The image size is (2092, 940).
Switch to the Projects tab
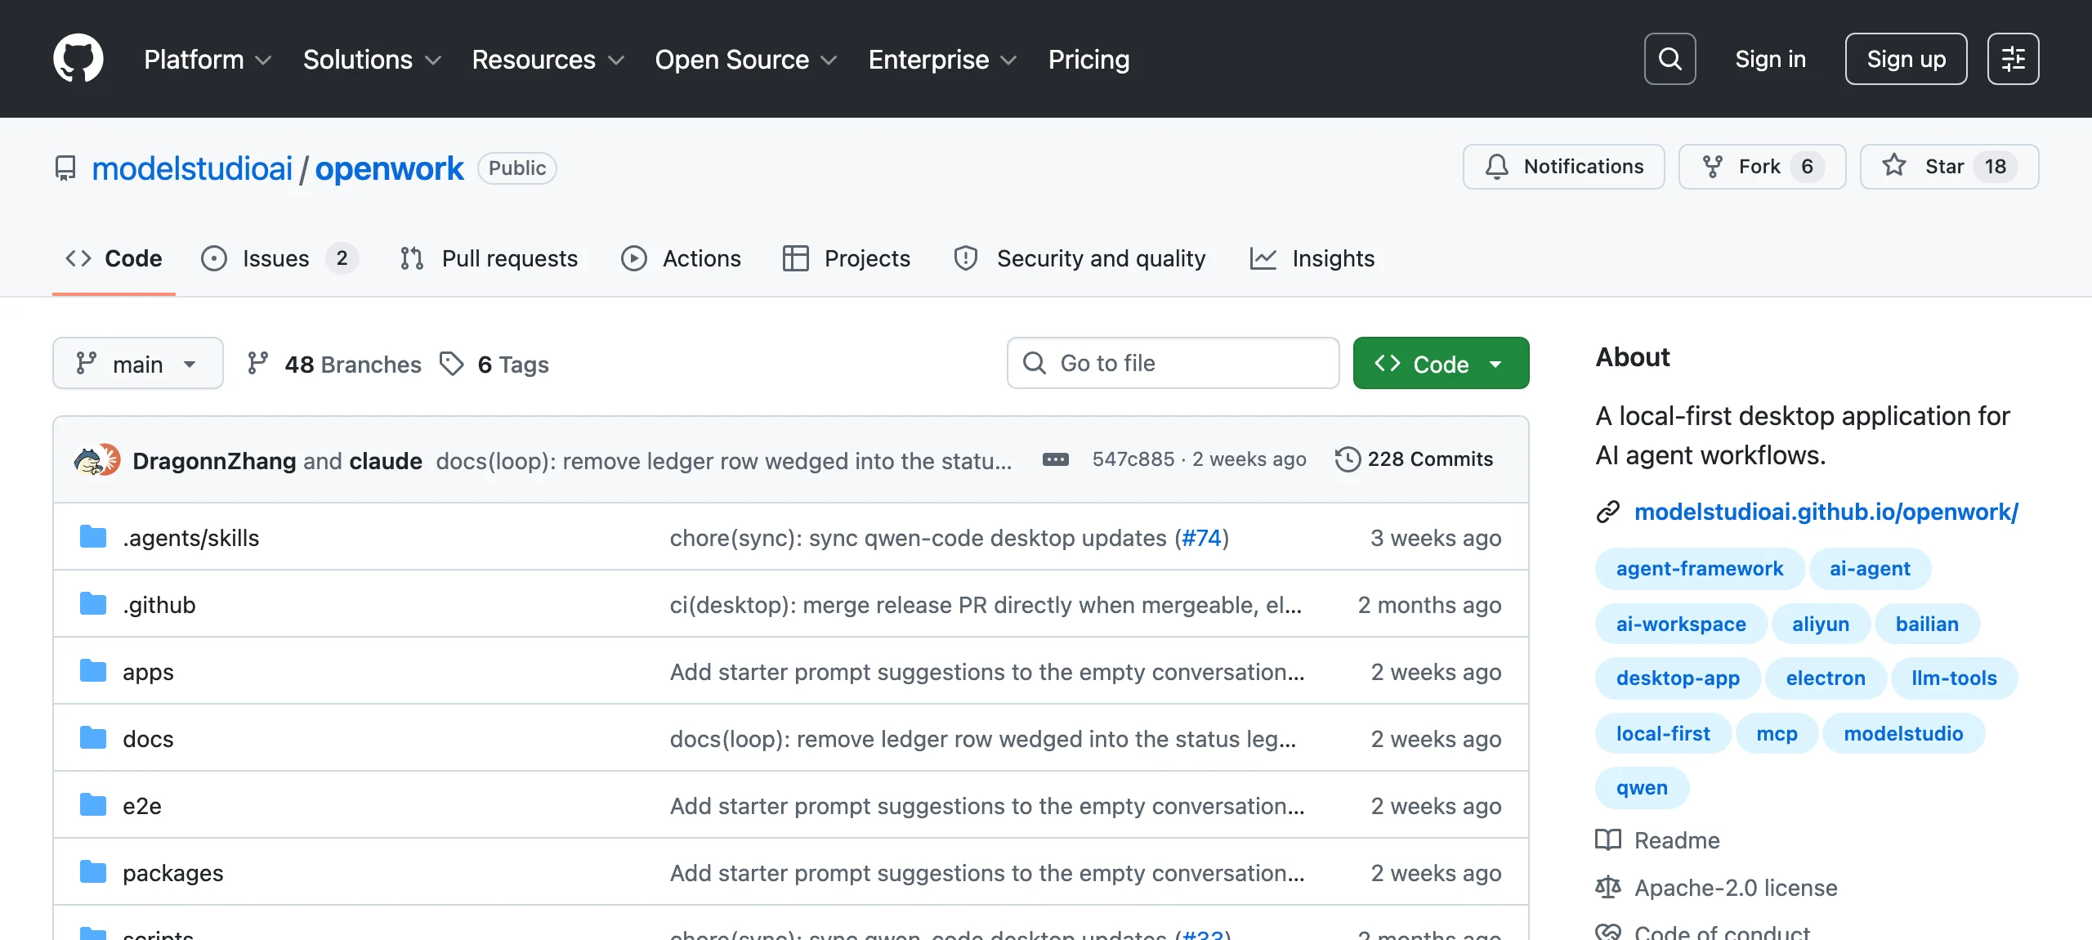847,258
